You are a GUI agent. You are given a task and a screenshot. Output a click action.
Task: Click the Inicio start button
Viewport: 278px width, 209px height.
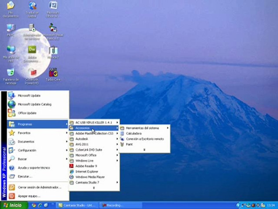pyautogui.click(x=14, y=205)
